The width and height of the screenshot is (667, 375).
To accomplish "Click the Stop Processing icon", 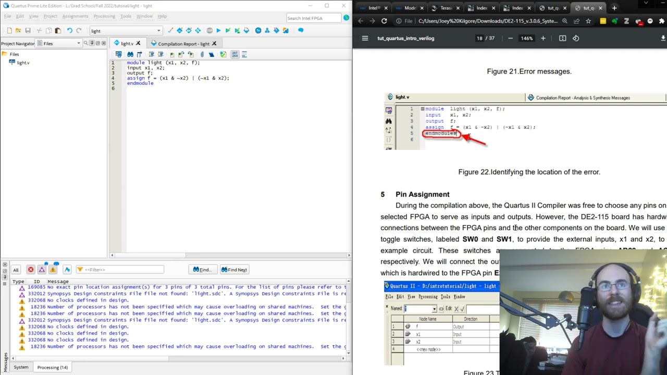I will coord(209,31).
